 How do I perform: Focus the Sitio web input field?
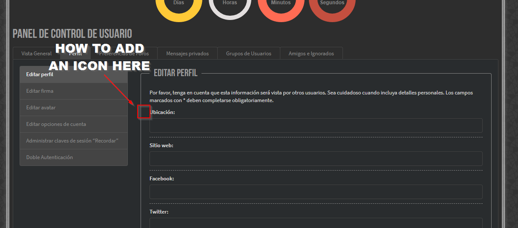pyautogui.click(x=316, y=159)
